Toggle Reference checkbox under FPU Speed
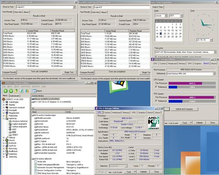This screenshot has height=175, width=219. click(x=156, y=101)
